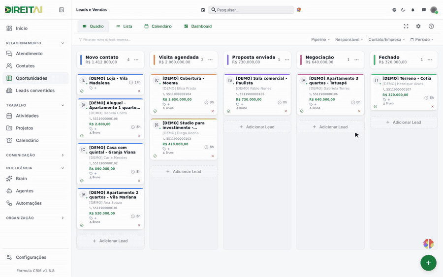Click the colorful brain icon beside search
The width and height of the screenshot is (443, 277).
coord(299,10)
